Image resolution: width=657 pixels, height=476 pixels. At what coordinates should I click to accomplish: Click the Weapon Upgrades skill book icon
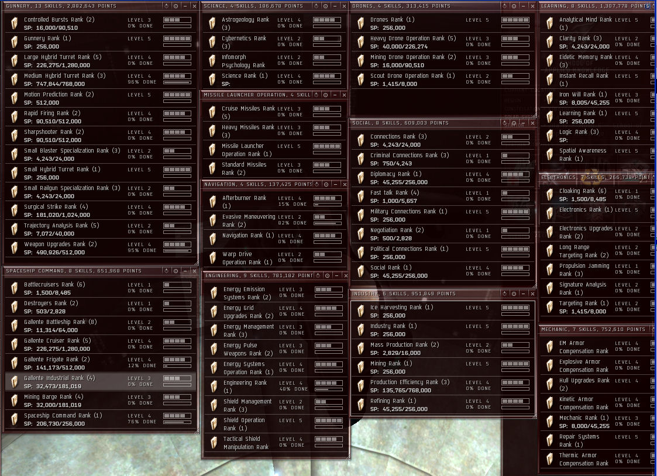point(14,248)
